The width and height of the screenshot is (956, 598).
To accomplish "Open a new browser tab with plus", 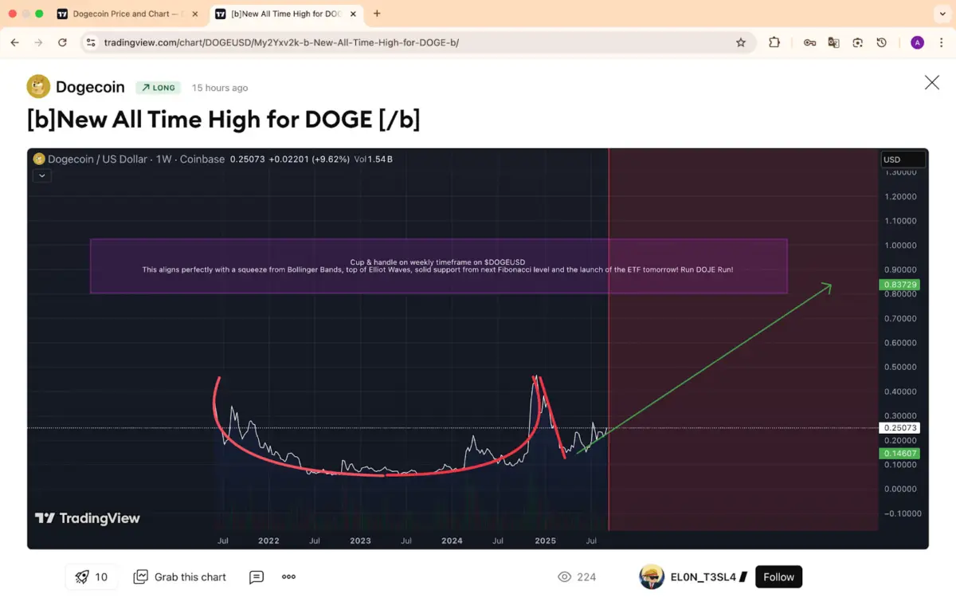I will pos(377,14).
